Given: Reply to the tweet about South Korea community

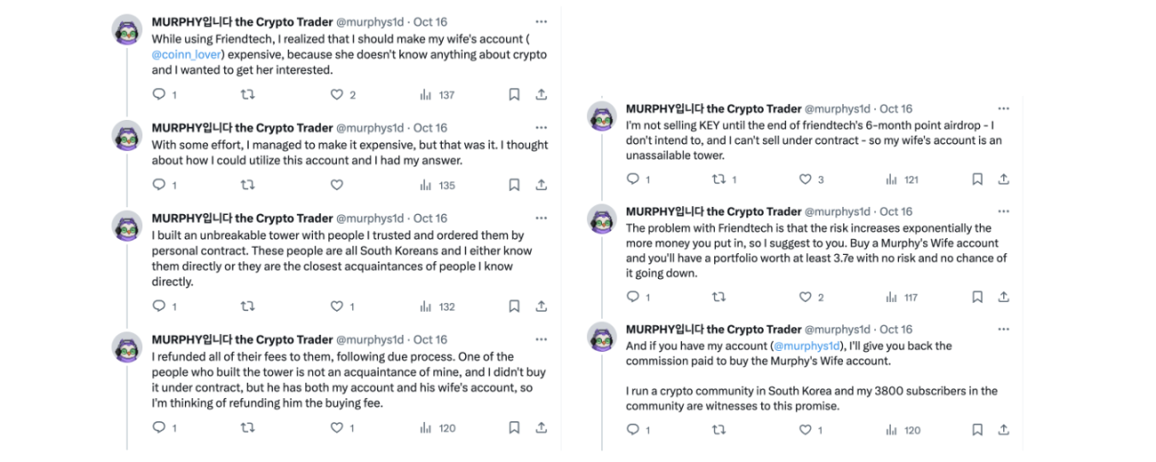Looking at the screenshot, I should 637,429.
